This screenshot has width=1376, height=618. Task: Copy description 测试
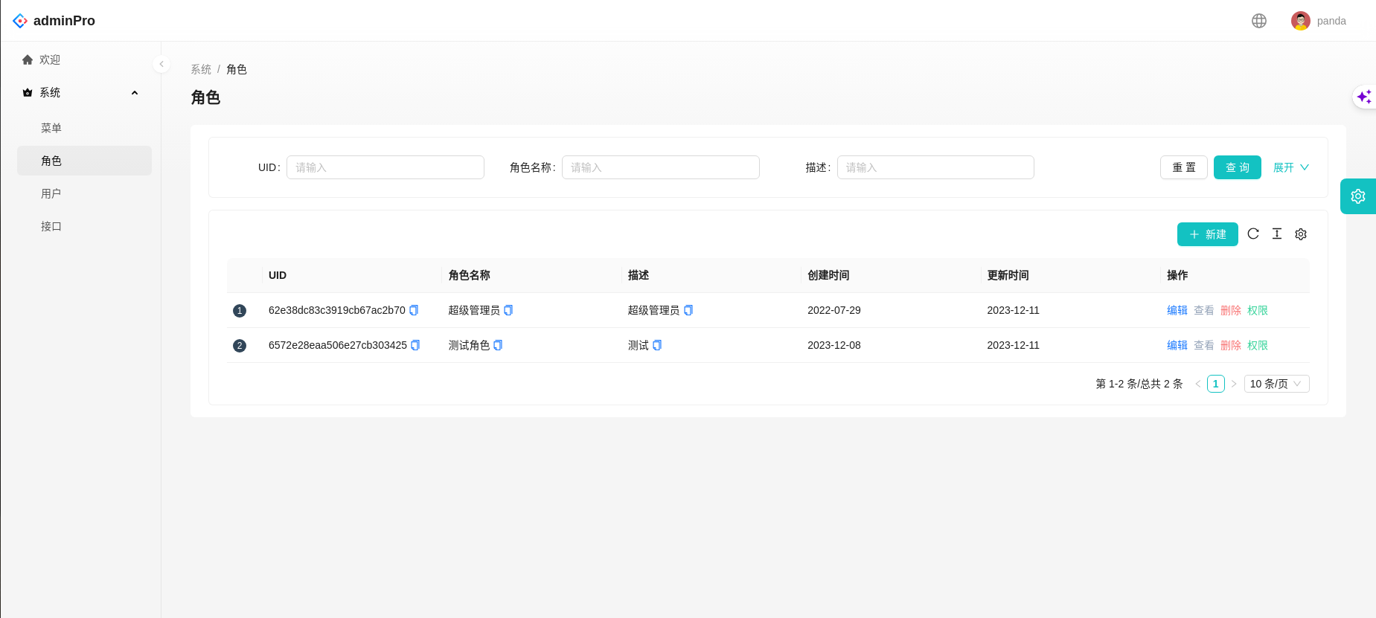[658, 345]
